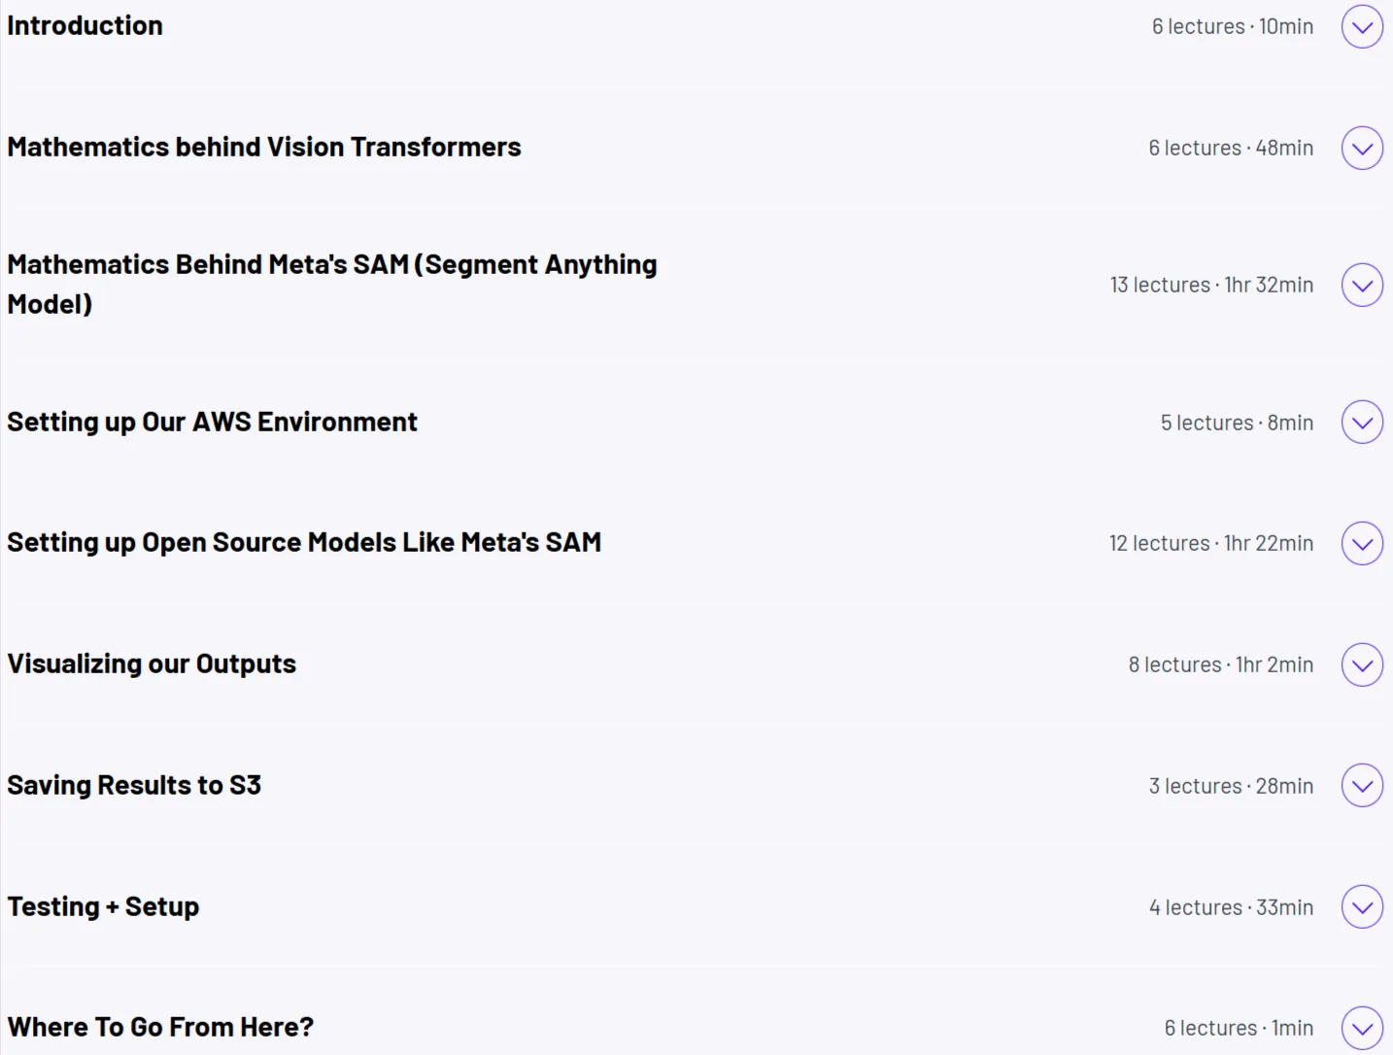The image size is (1393, 1055).
Task: Expand Mathematics behind Vision Transformers chevron
Action: coord(1362,148)
